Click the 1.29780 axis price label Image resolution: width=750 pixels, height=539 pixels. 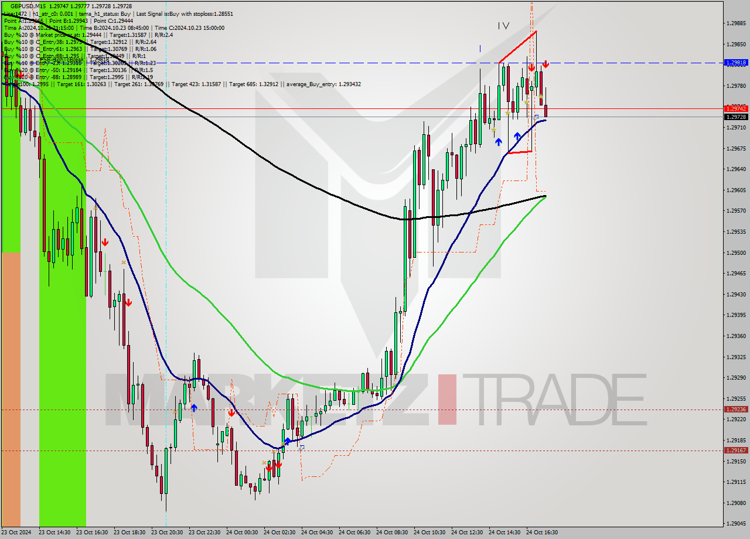click(736, 86)
